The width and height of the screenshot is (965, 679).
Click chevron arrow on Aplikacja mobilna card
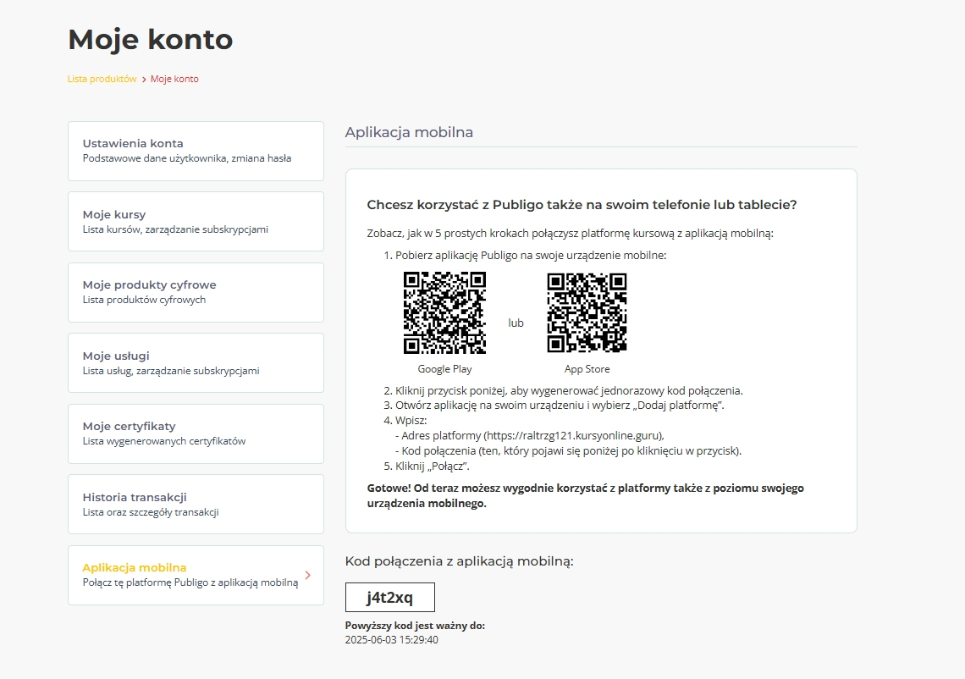308,575
